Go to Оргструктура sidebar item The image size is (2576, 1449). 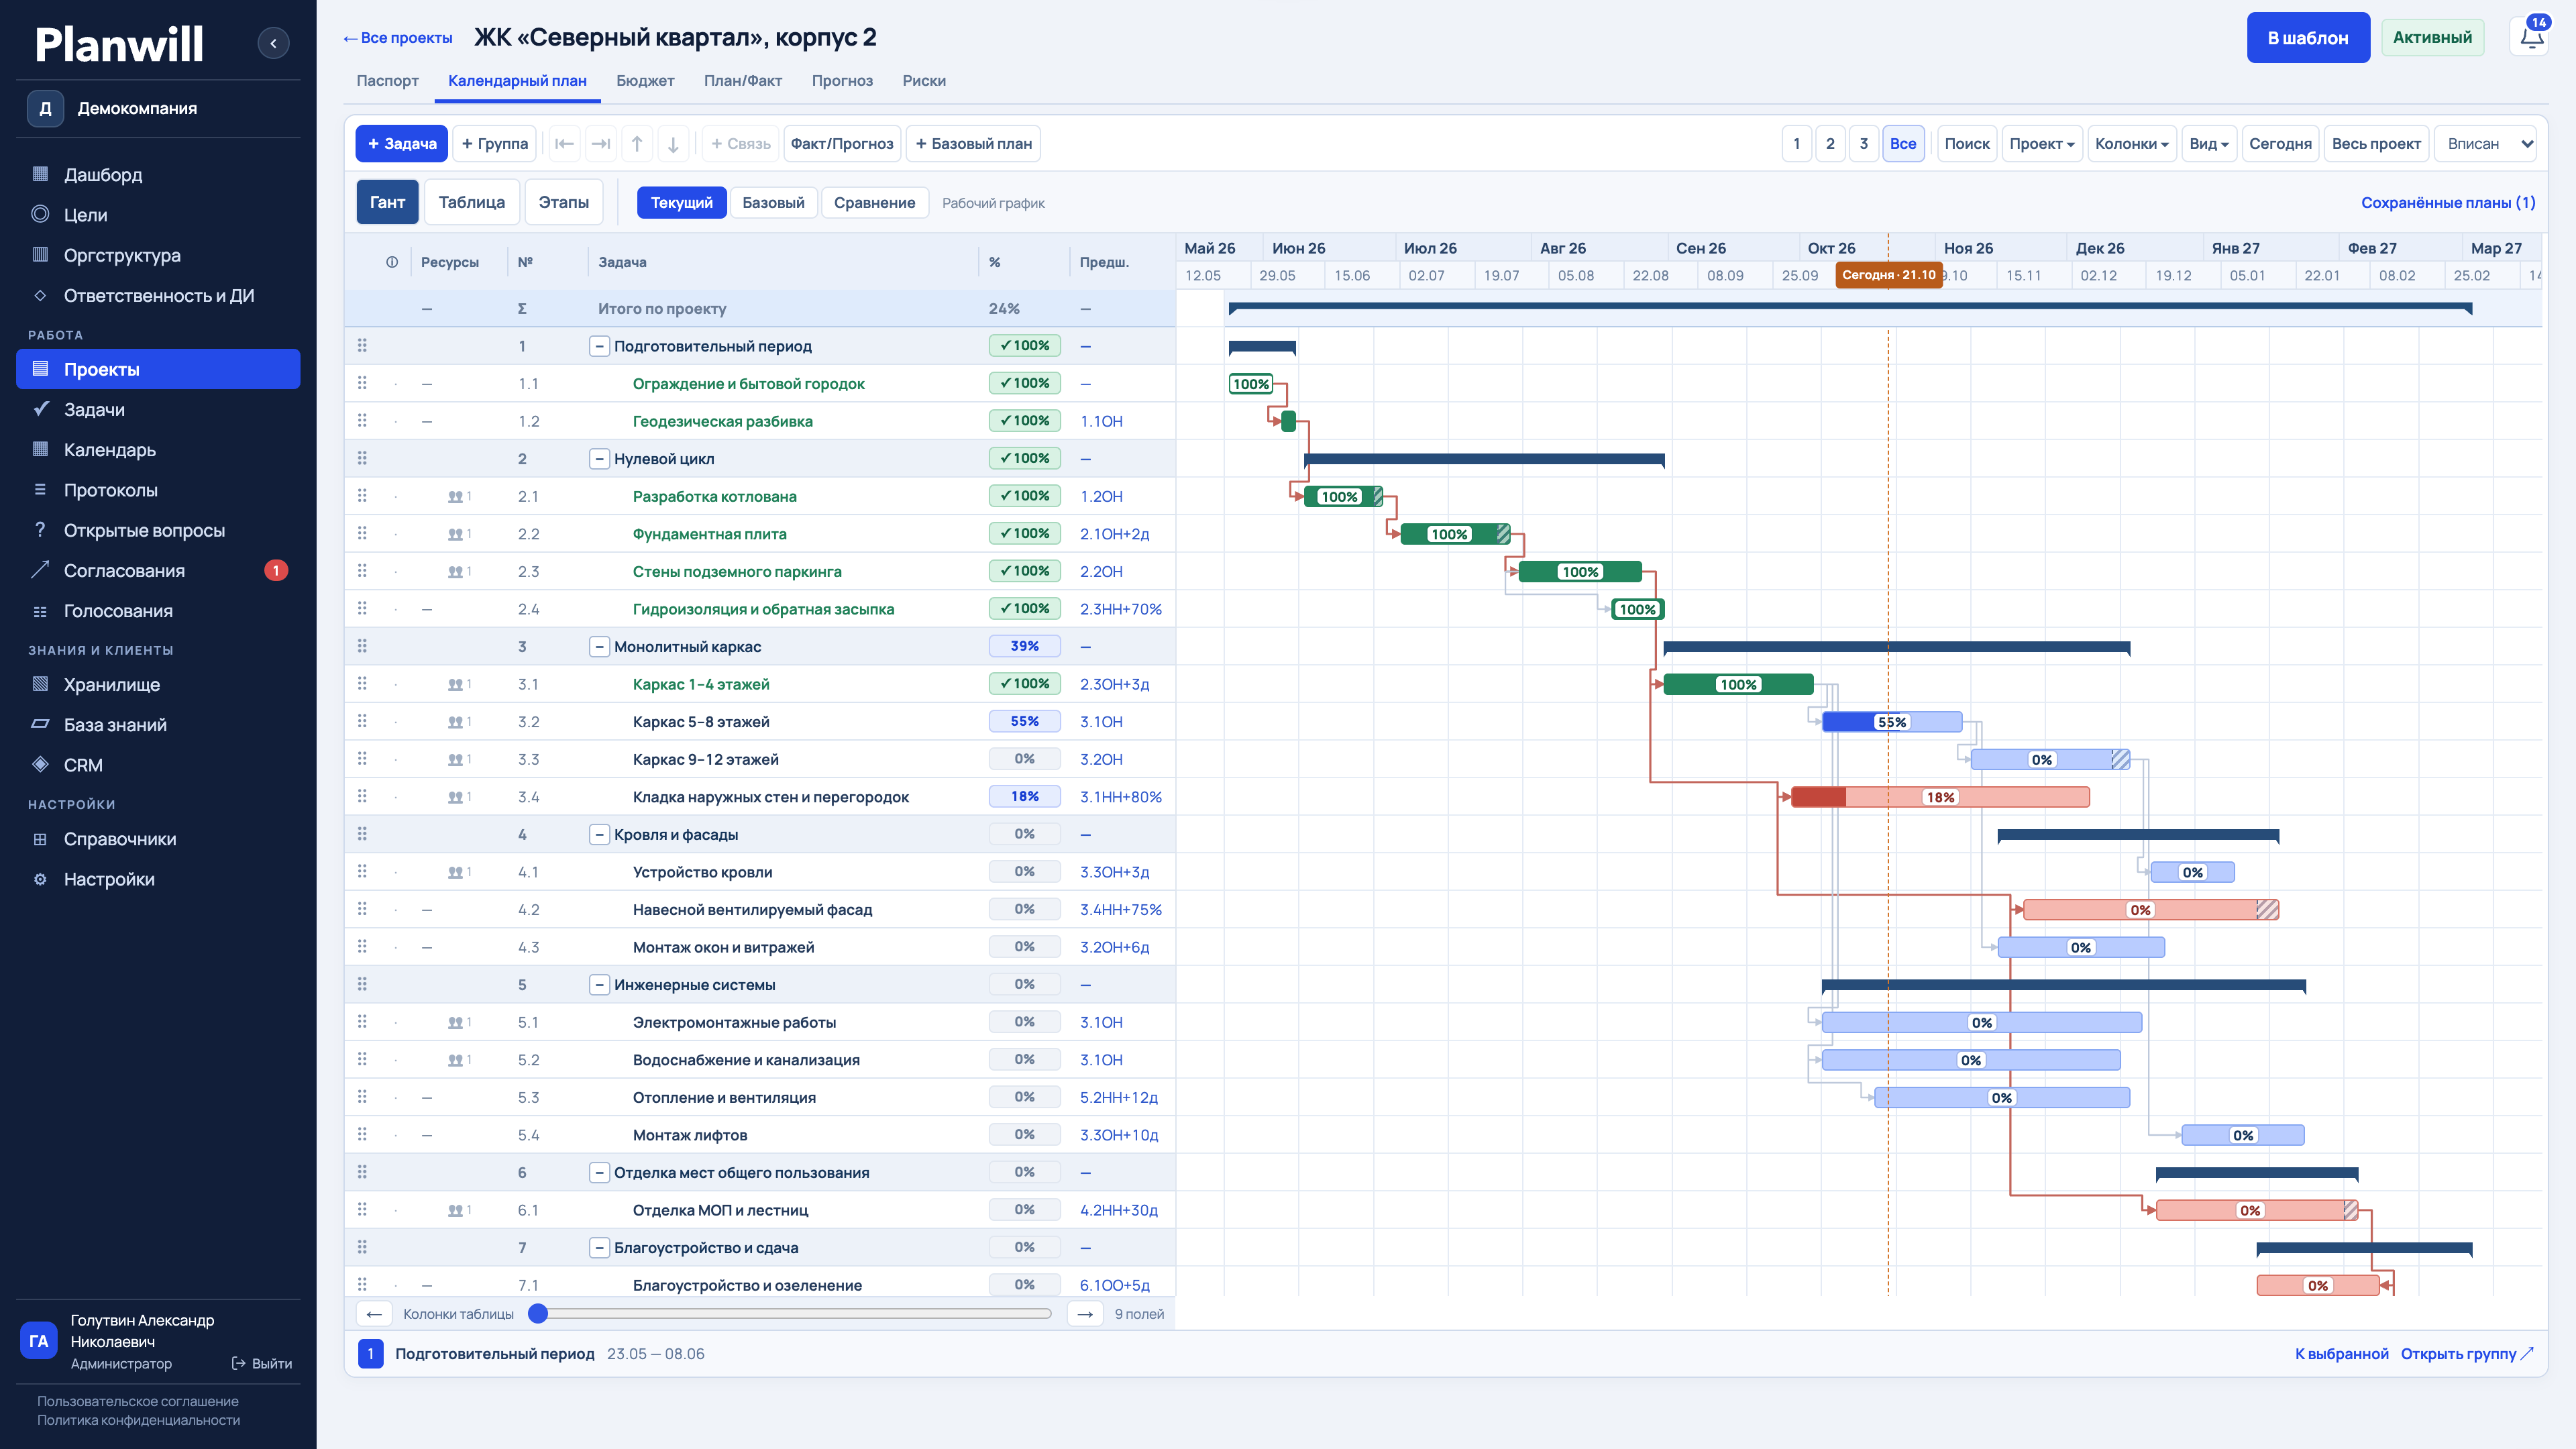coord(158,255)
